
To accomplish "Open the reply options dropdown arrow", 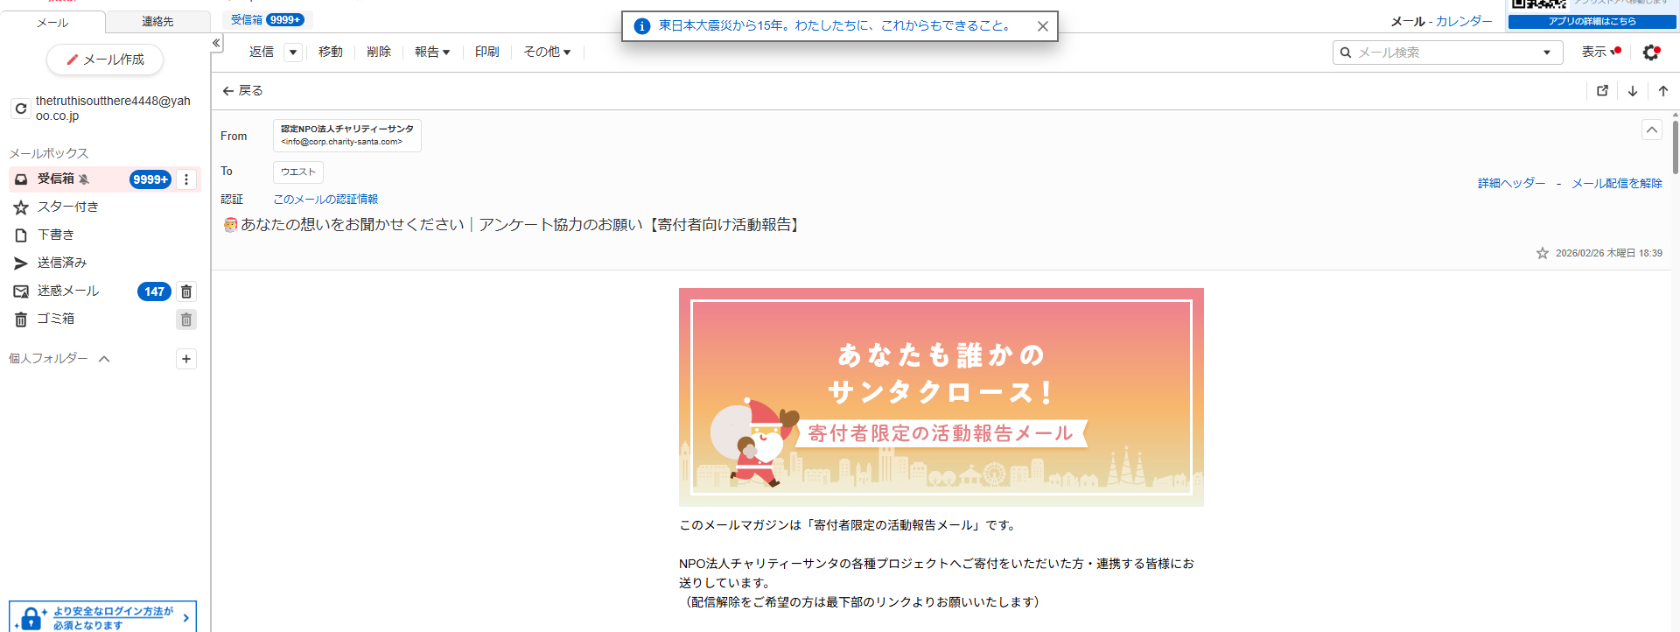I will click(293, 53).
